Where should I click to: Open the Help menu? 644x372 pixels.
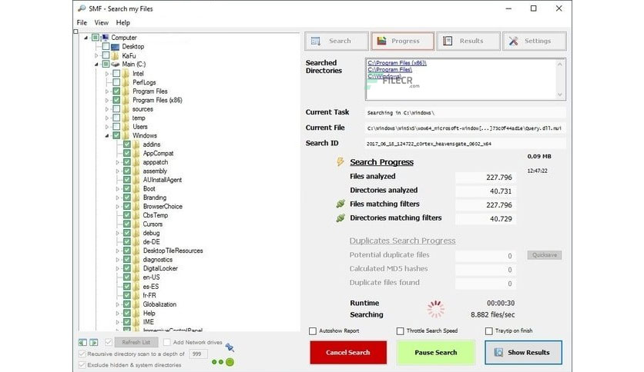122,22
